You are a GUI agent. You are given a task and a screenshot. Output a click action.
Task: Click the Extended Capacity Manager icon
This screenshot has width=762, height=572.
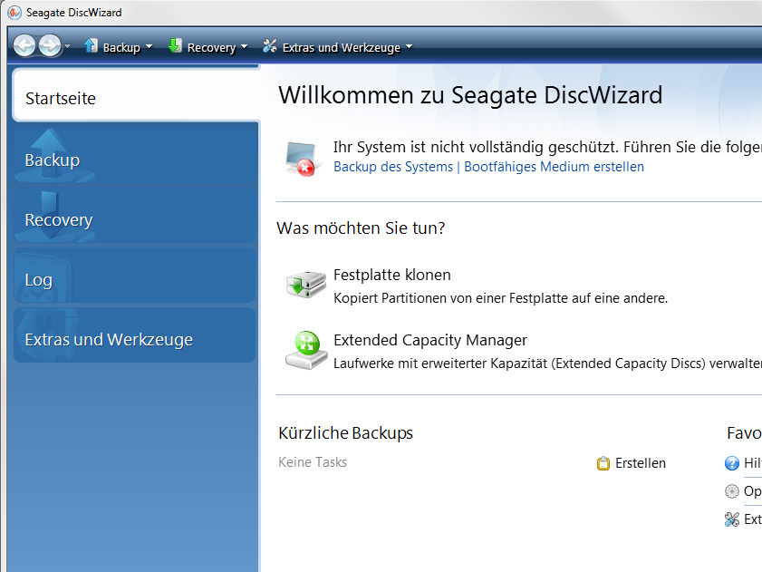point(304,350)
